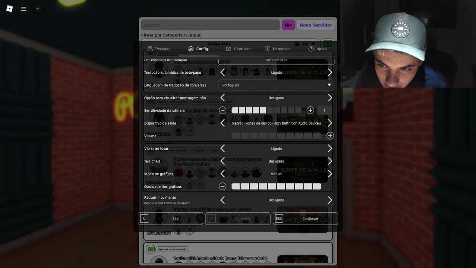Next Dispositivo de saída audio device
The height and width of the screenshot is (268, 476).
[x=330, y=123]
